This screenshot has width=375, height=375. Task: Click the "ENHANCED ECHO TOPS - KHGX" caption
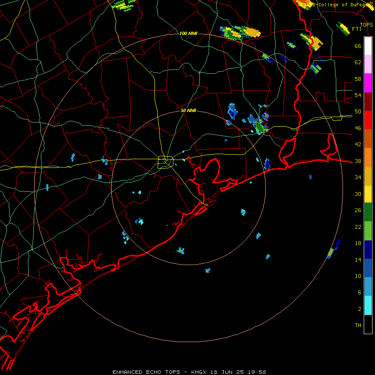click(x=159, y=372)
